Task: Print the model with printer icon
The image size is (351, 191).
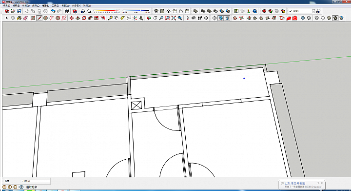Action: (67, 11)
